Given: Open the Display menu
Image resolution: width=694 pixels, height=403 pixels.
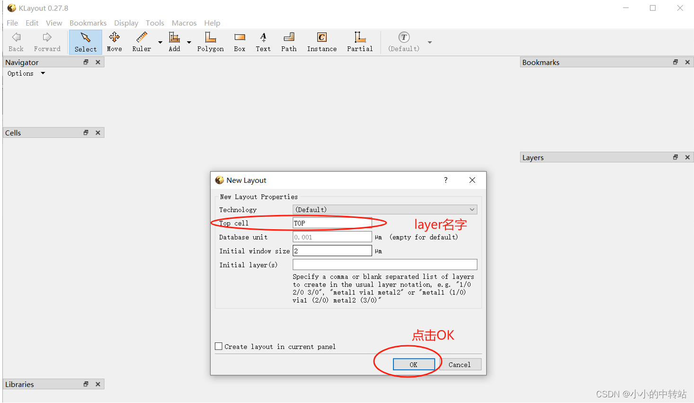Looking at the screenshot, I should (x=126, y=23).
